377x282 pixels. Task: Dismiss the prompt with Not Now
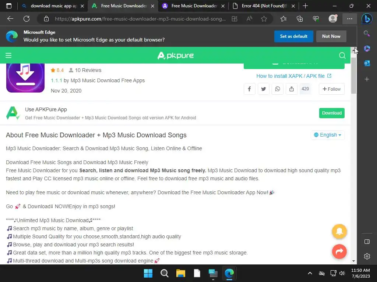pos(331,36)
